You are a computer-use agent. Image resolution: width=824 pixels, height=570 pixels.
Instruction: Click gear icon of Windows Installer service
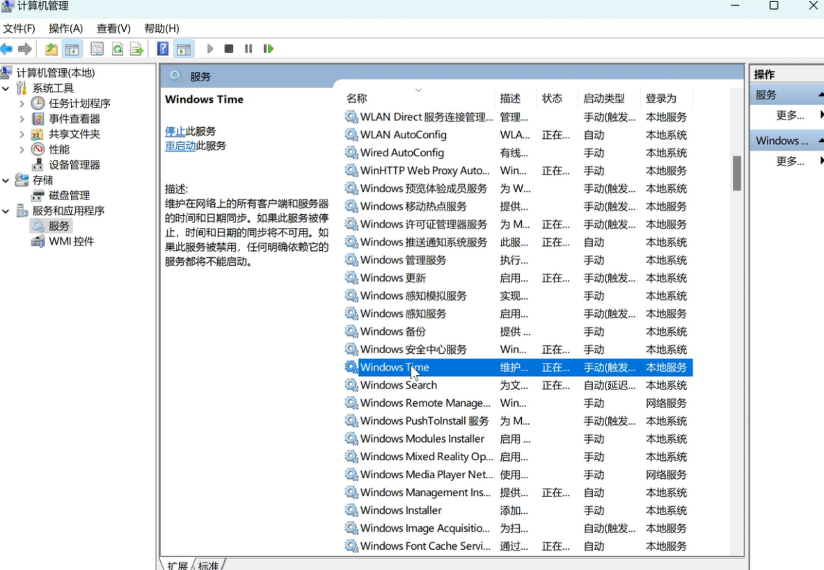[351, 510]
